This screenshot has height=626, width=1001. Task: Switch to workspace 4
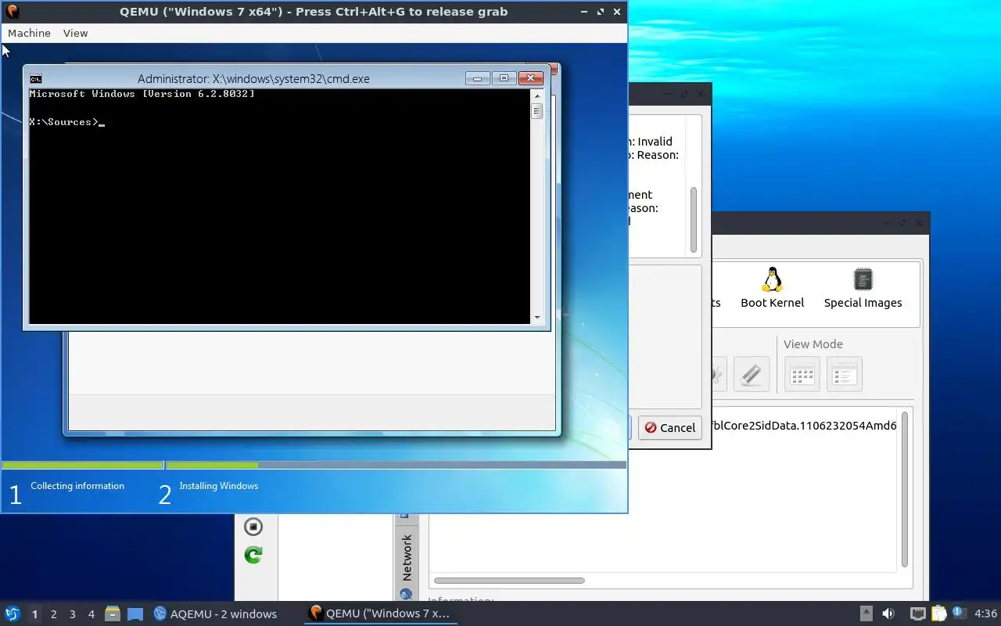pos(91,614)
